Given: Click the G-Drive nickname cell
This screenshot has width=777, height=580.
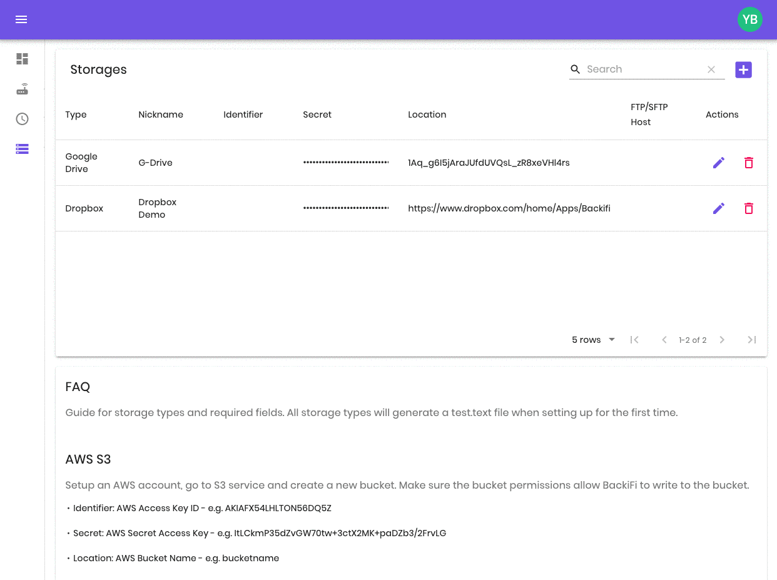Looking at the screenshot, I should click(155, 163).
